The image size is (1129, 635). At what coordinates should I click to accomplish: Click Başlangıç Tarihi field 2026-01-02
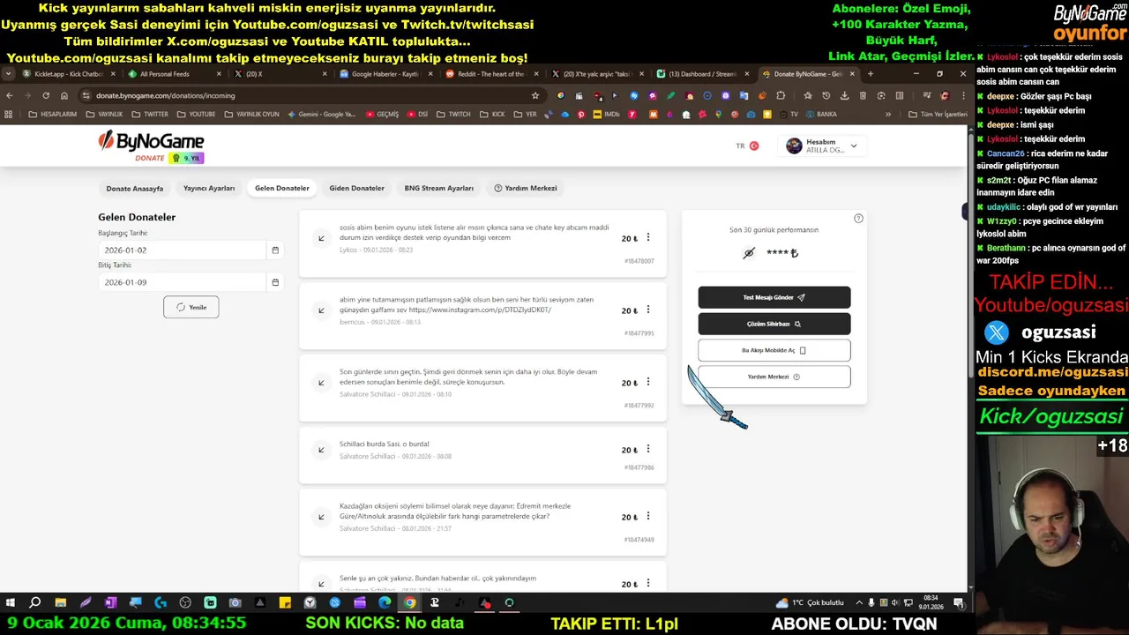click(x=182, y=250)
